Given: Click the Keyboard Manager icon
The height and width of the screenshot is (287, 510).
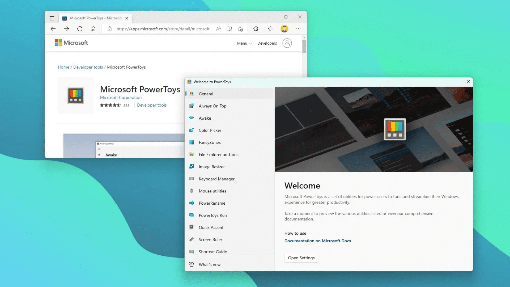Looking at the screenshot, I should (192, 179).
